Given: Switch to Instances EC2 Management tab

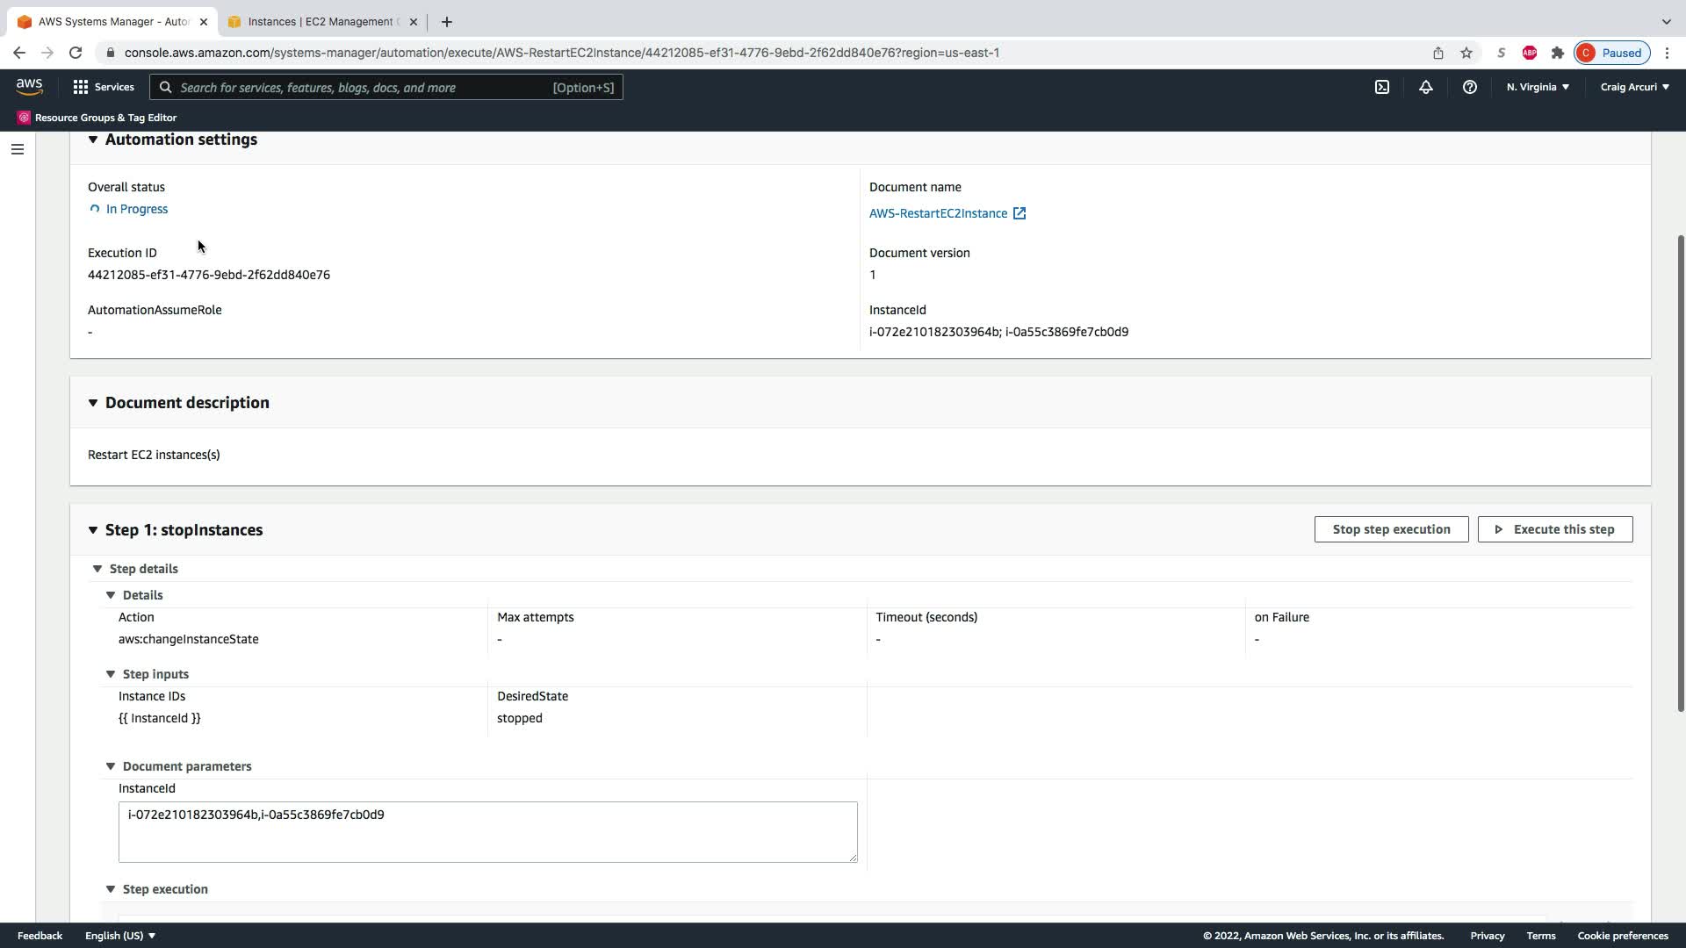Looking at the screenshot, I should 321,22.
